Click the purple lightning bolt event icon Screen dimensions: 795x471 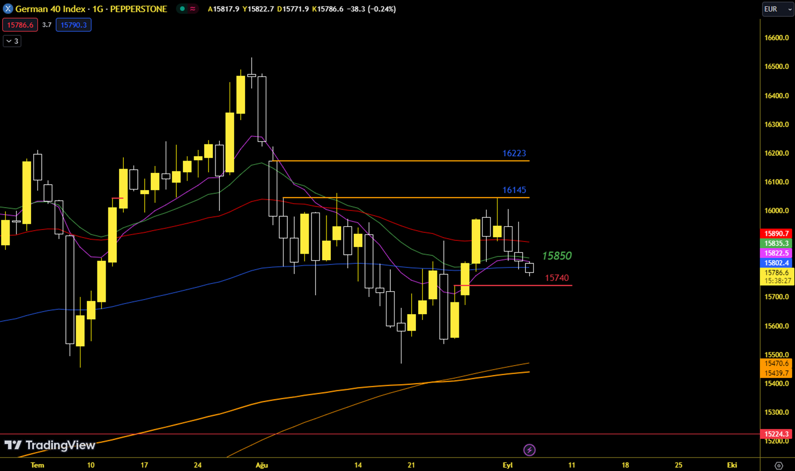click(529, 450)
